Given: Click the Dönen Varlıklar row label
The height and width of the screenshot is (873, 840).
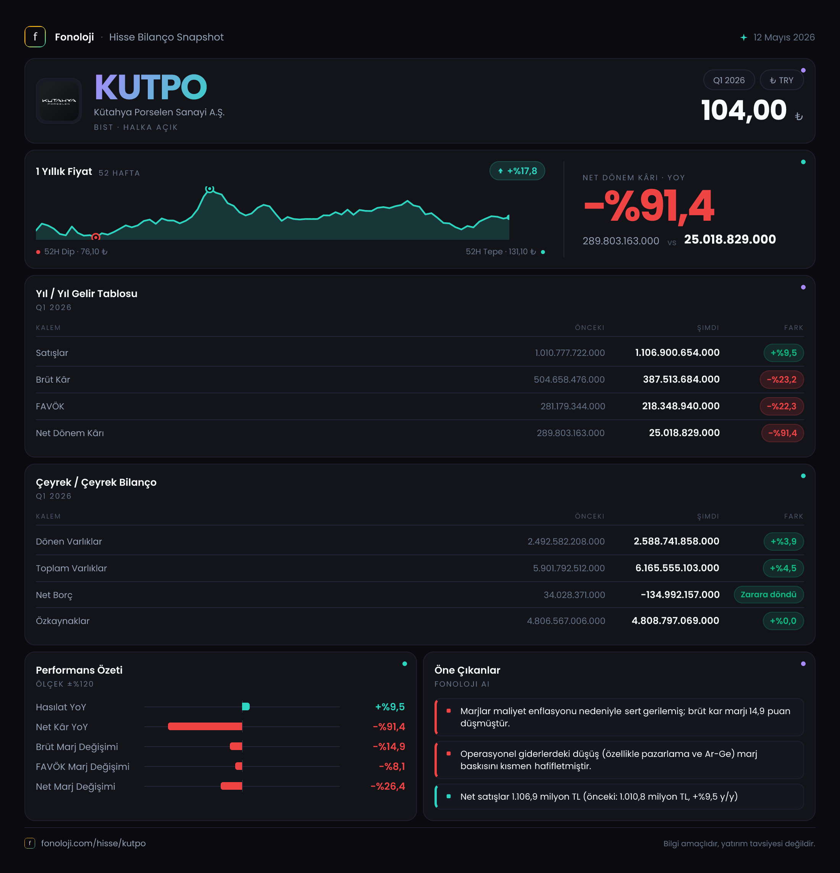Looking at the screenshot, I should point(69,542).
